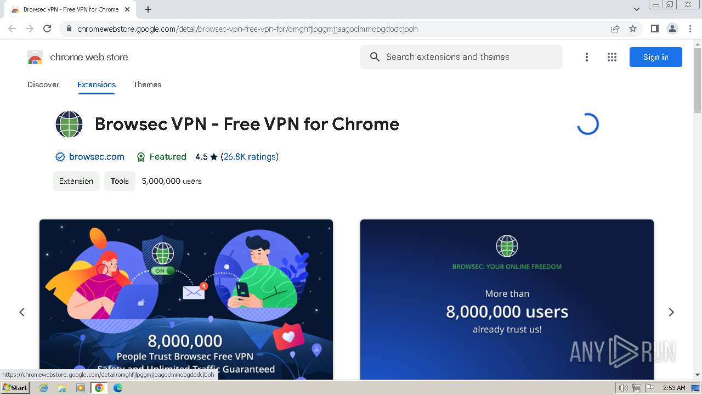Click the Sign in button
The width and height of the screenshot is (702, 395).
656,57
